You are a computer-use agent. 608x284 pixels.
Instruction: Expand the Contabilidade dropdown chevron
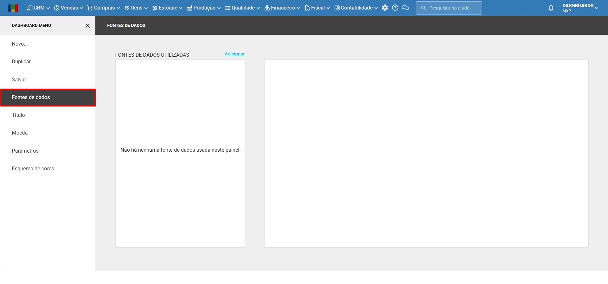click(376, 8)
